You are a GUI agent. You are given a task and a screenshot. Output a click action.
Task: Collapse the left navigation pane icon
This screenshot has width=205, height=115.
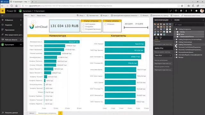click(x=2, y=16)
